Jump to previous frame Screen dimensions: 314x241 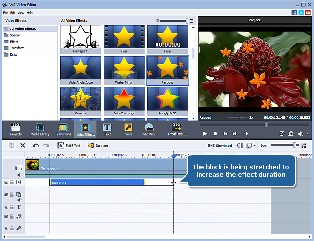[x=225, y=133]
